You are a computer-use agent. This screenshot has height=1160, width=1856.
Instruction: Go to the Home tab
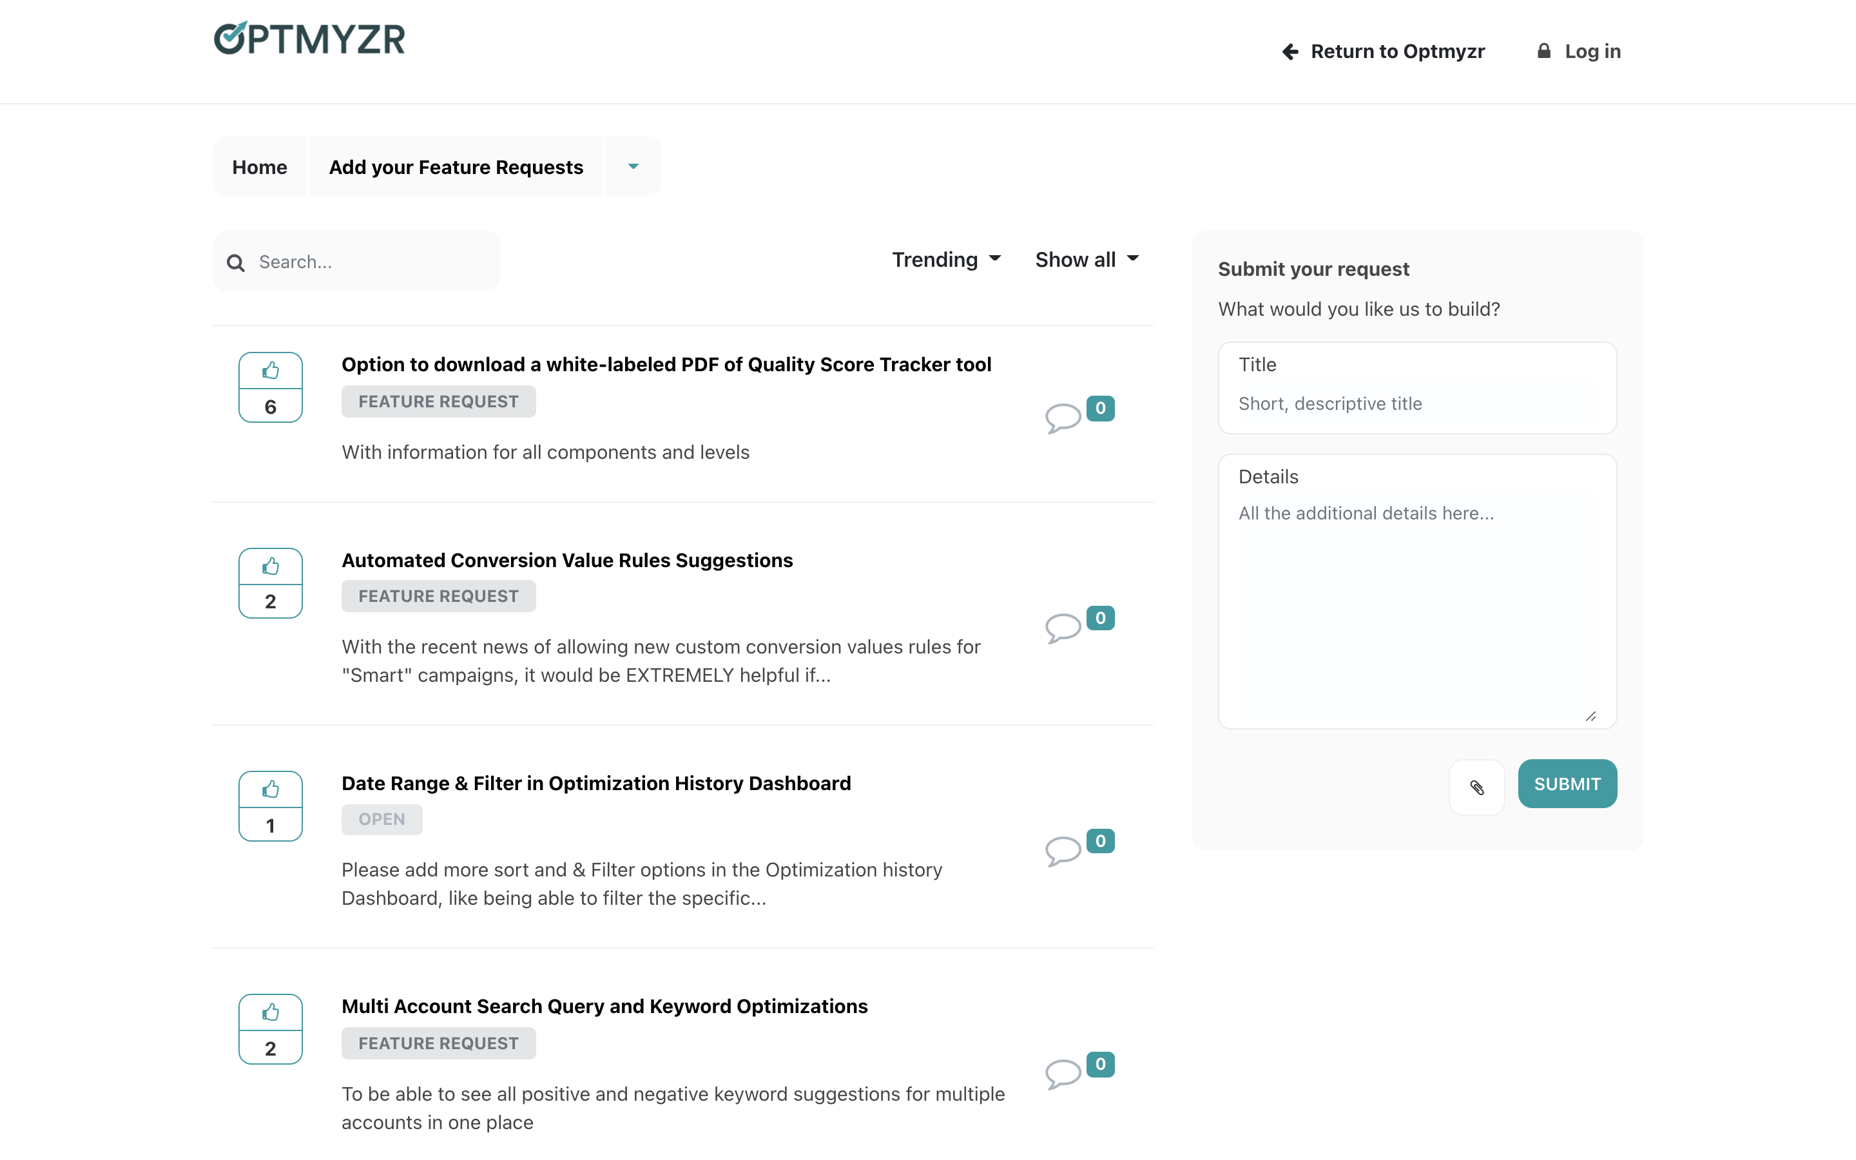[260, 166]
